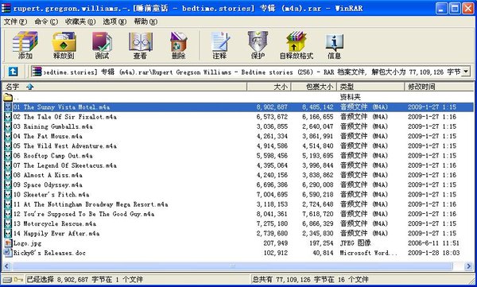Select 06 Rooftop Camp Out.m4a
Image resolution: width=477 pixels, height=287 pixels.
coord(238,156)
